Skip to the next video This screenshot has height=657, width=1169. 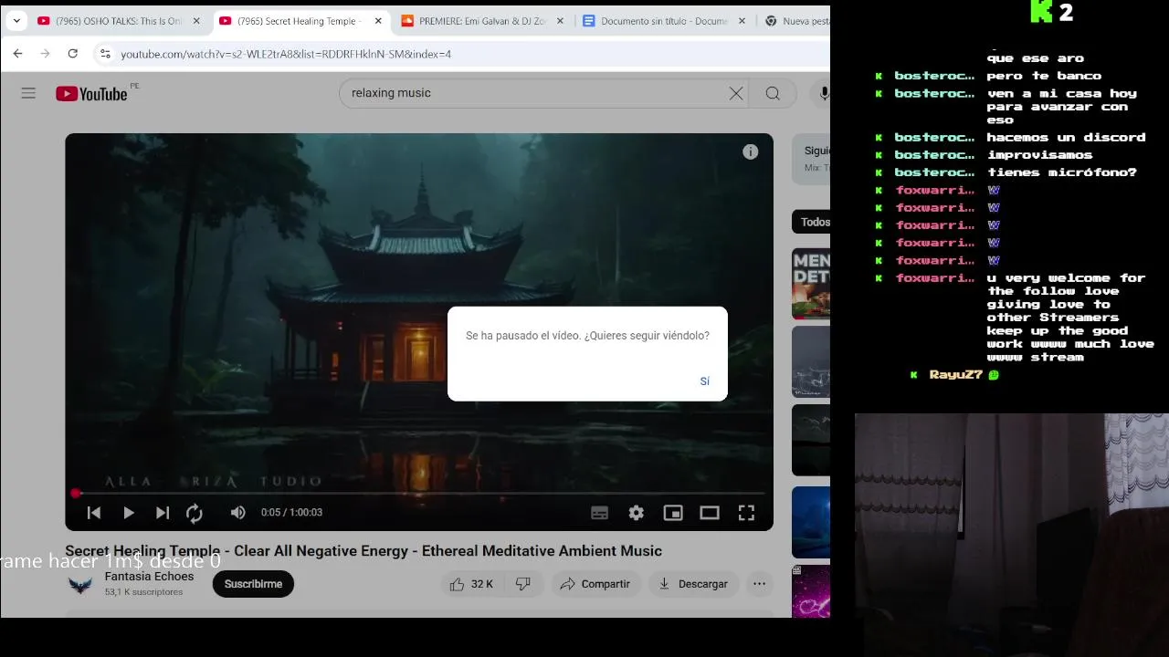point(162,513)
